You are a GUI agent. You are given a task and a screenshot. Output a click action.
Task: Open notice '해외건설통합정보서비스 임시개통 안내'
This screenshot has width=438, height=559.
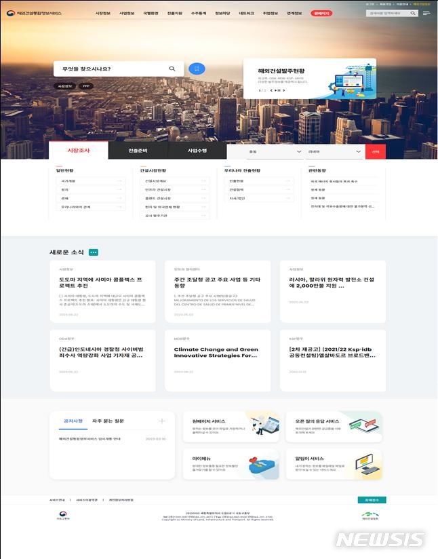pyautogui.click(x=89, y=439)
